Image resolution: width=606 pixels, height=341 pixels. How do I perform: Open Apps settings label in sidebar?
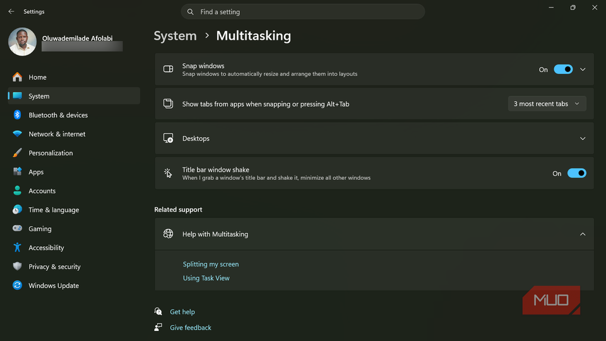point(36,172)
